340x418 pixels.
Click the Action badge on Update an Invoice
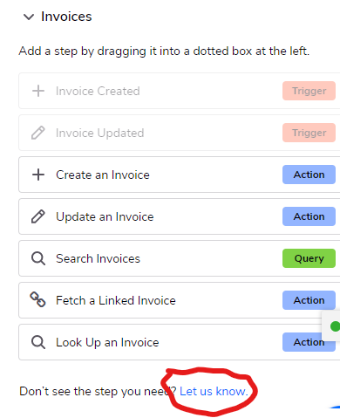[x=309, y=216]
